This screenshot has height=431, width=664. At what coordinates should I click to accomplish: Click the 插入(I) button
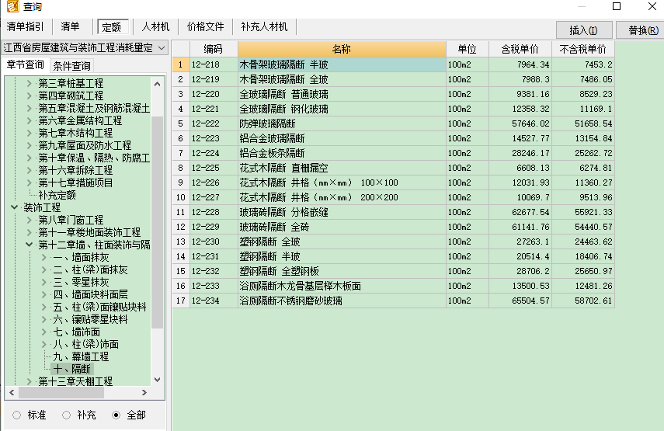[583, 30]
